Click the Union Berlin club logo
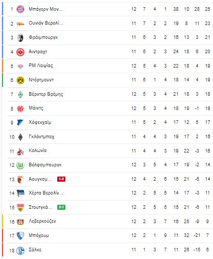213x259 pixels. click(x=20, y=24)
